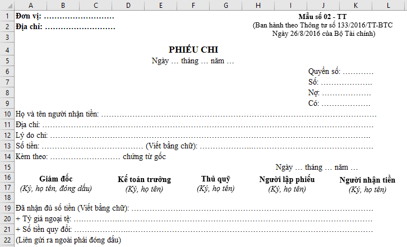Click the 'Người nhận tiền' heading

click(x=367, y=180)
